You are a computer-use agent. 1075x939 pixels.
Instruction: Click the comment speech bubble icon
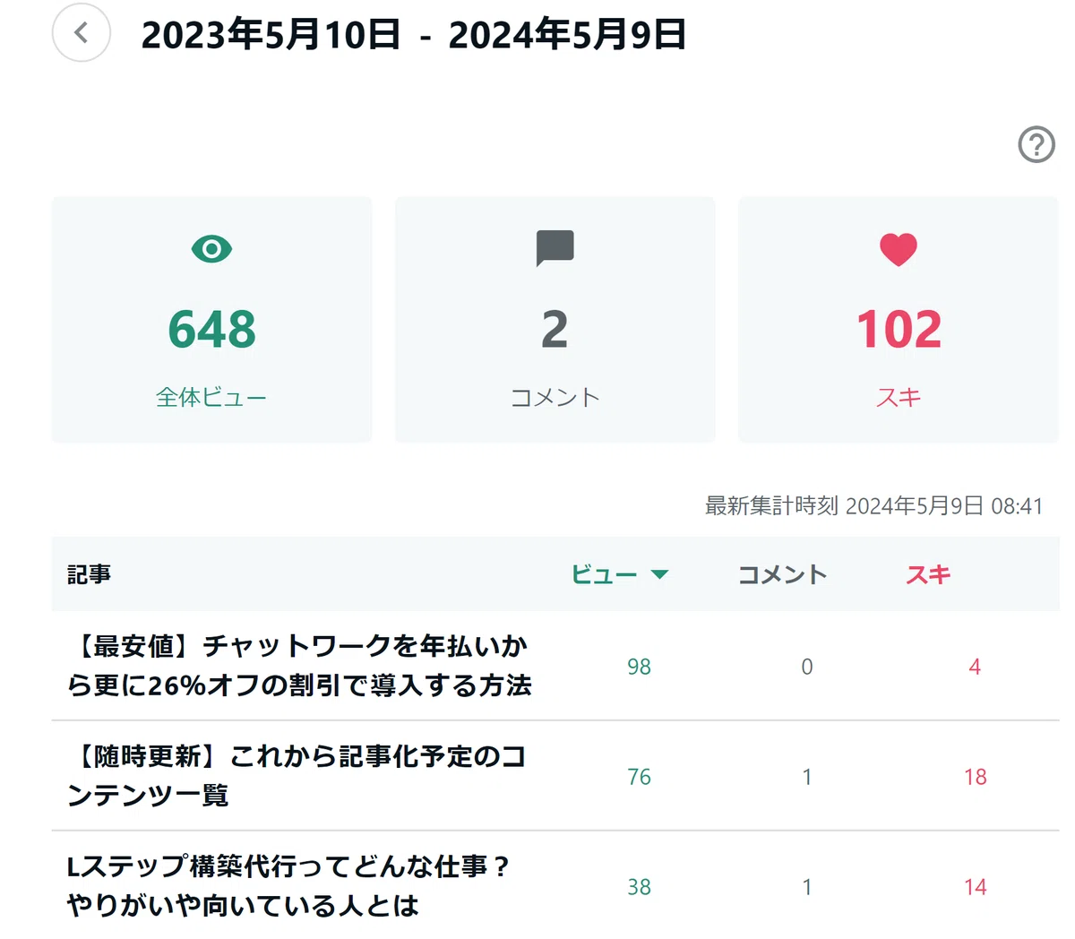point(555,248)
